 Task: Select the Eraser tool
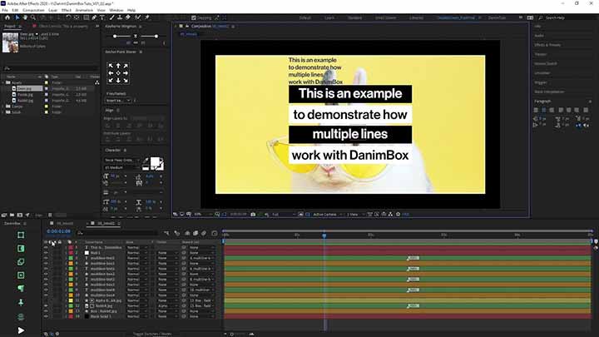tap(127, 17)
